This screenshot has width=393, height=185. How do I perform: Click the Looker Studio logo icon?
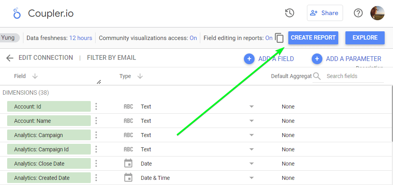coord(17,13)
